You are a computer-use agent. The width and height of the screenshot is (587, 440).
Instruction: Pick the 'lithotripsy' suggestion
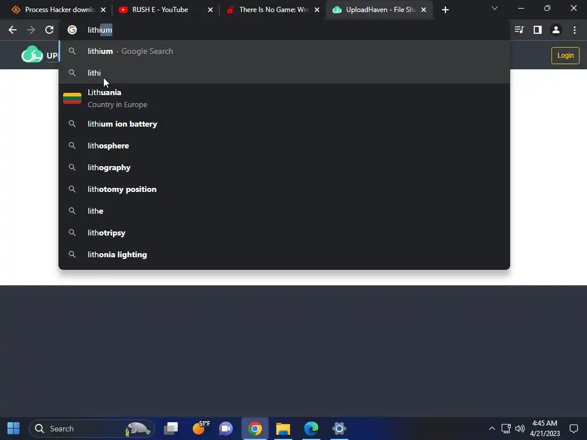tap(284, 233)
